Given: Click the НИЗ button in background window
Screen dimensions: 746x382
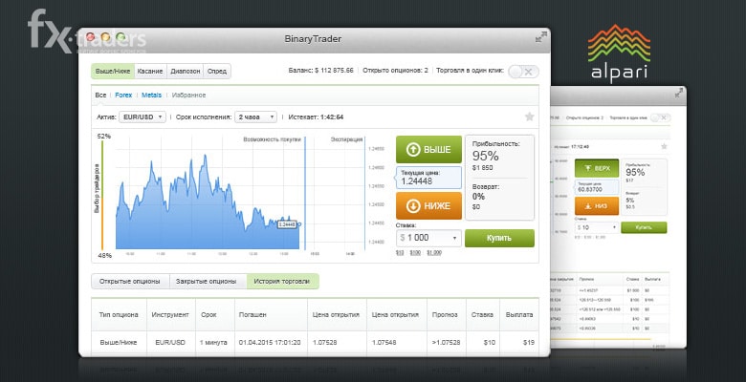Looking at the screenshot, I should pyautogui.click(x=597, y=205).
